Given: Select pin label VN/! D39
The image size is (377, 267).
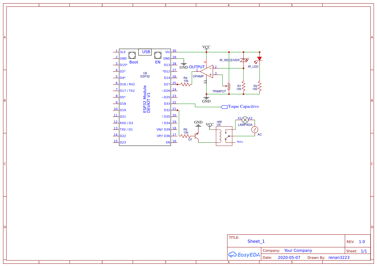Looking at the screenshot, I should pyautogui.click(x=163, y=129).
